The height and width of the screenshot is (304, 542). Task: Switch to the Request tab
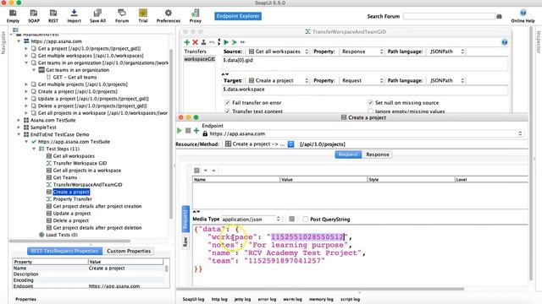point(348,155)
